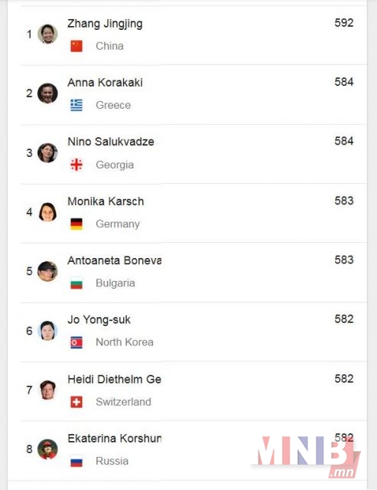This screenshot has width=377, height=490.
Task: Open Antoaneta Boneva's name link
Action: (x=115, y=260)
